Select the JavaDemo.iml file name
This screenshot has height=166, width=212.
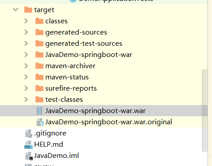(x=56, y=156)
